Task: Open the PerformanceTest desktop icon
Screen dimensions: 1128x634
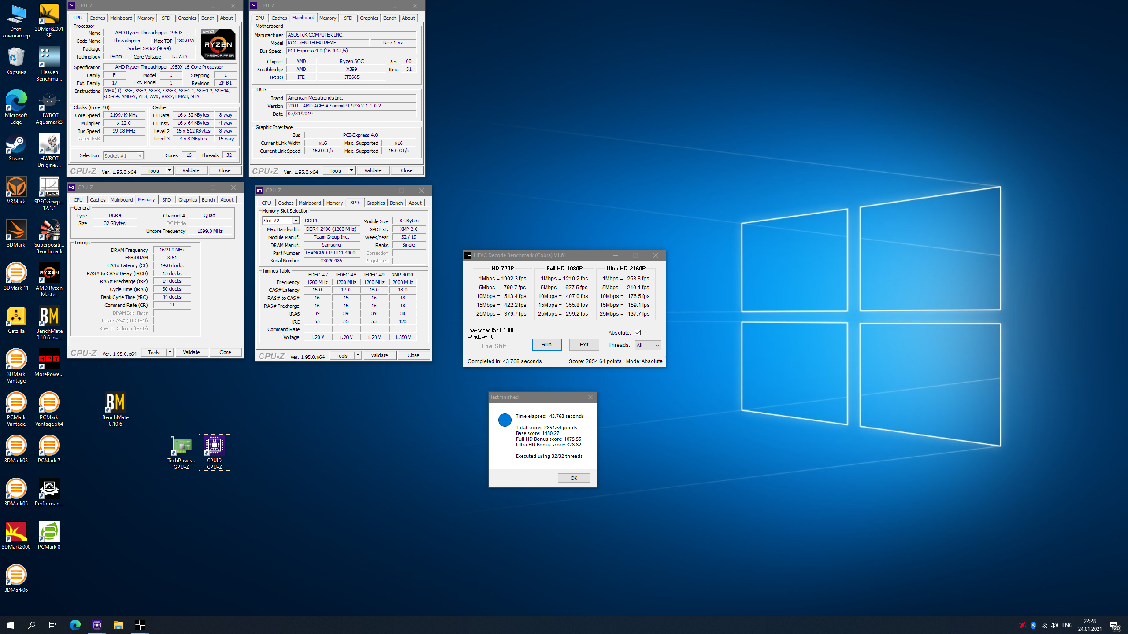Action: coord(49,493)
